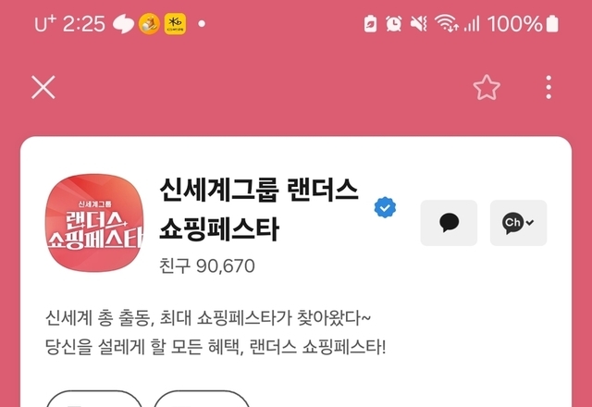
Task: Tap the channel name 신세계그룹 랜더스 쇼핑페스타
Action: point(259,209)
